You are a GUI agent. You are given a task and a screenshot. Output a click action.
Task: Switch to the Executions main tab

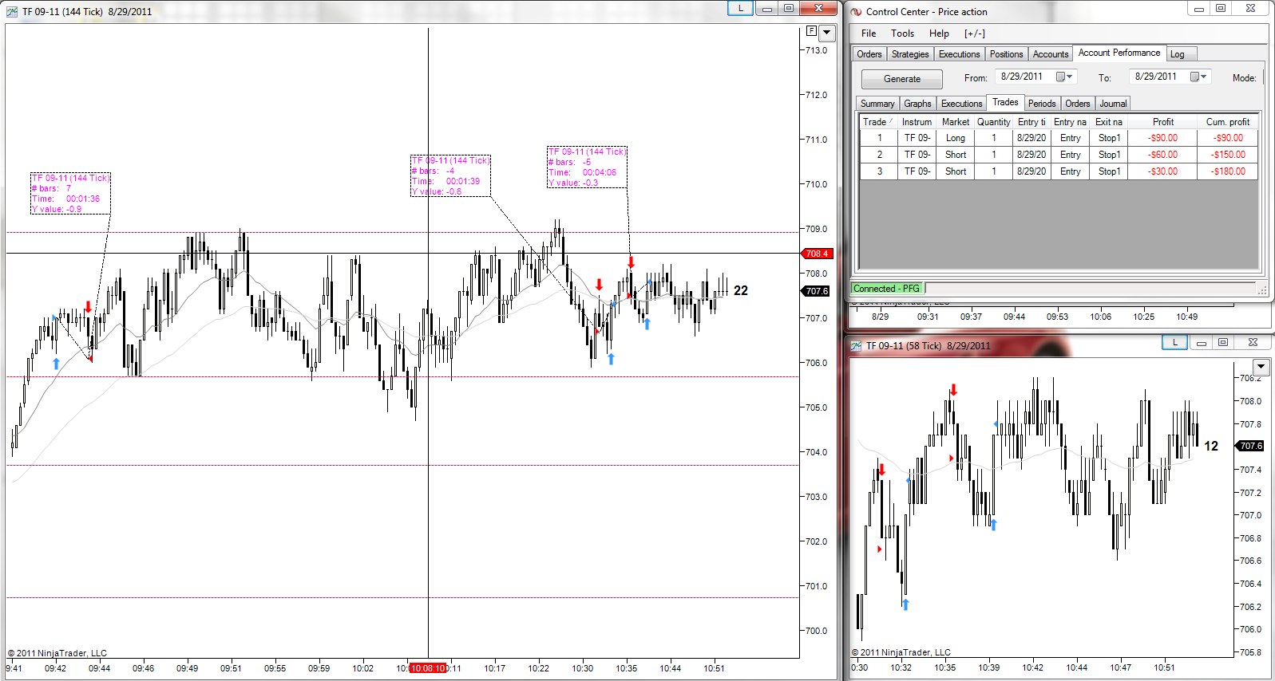click(x=959, y=54)
